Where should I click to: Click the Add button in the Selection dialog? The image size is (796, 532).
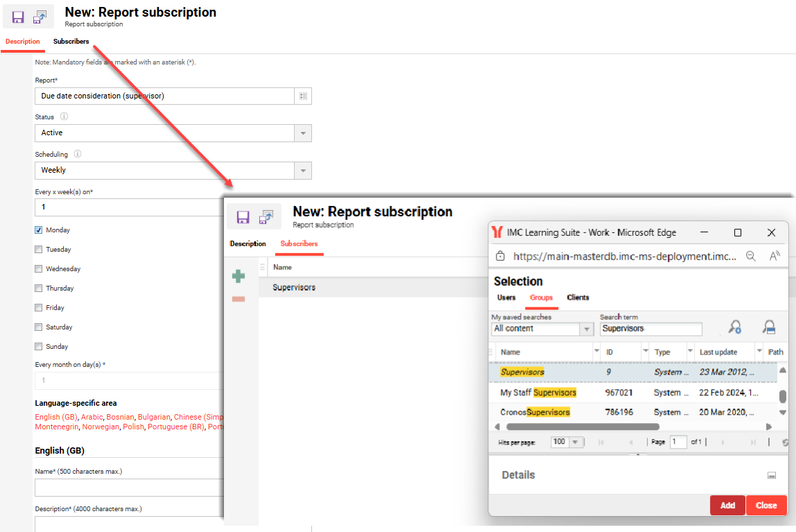pyautogui.click(x=727, y=505)
